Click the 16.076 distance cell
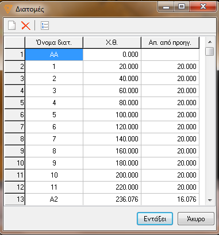The height and width of the screenshot is (235, 219). 170,199
